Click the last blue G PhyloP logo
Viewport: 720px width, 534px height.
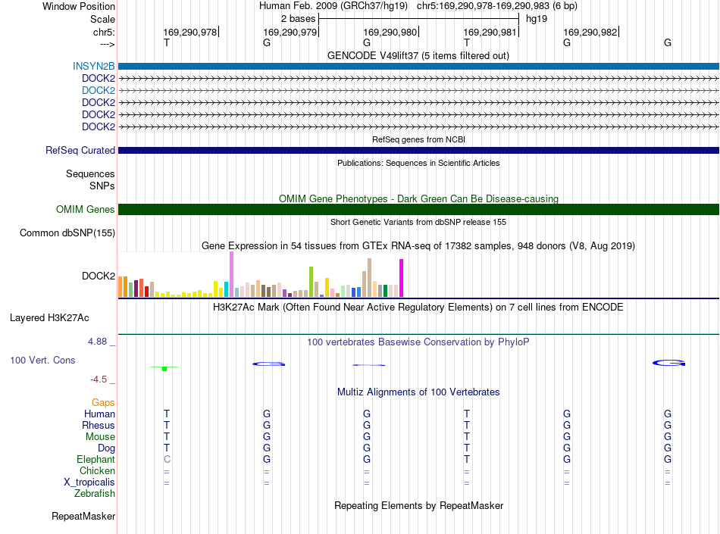pyautogui.click(x=668, y=363)
